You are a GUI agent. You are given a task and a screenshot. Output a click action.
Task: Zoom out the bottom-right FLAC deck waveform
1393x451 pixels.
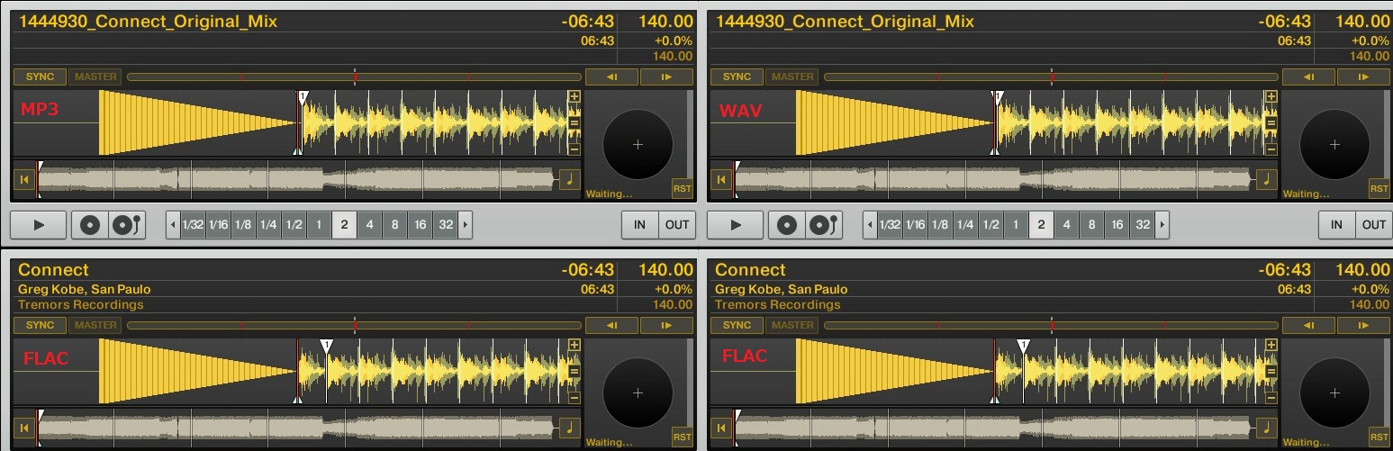pyautogui.click(x=1271, y=398)
